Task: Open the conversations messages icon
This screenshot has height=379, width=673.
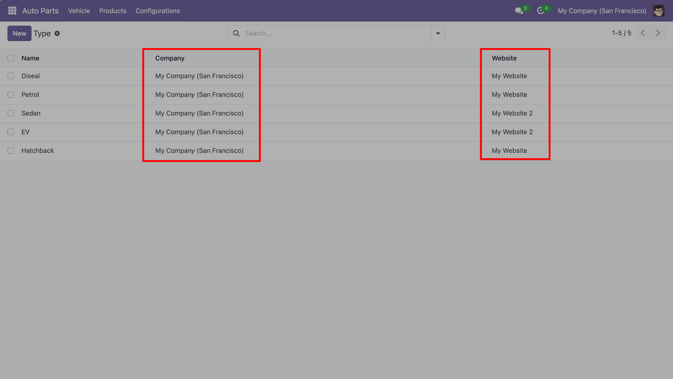Action: [x=519, y=11]
